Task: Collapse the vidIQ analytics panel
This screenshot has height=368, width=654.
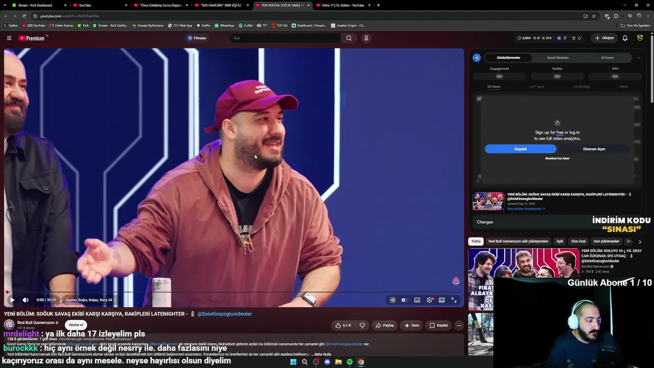Action: pos(639,58)
